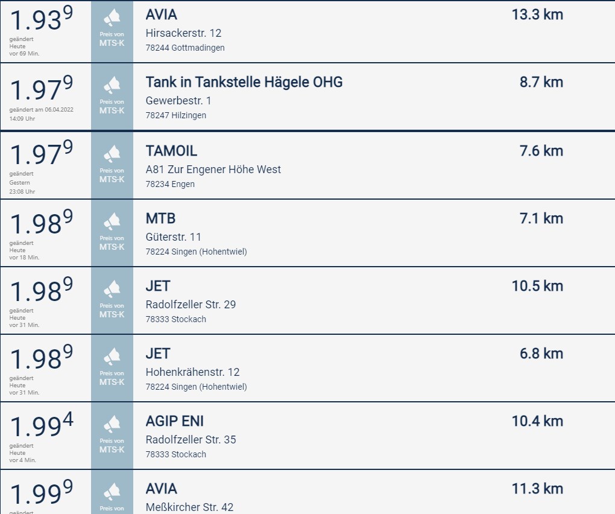Click megaphone icon for JET Hohenkrähenstr. 12

112,357
